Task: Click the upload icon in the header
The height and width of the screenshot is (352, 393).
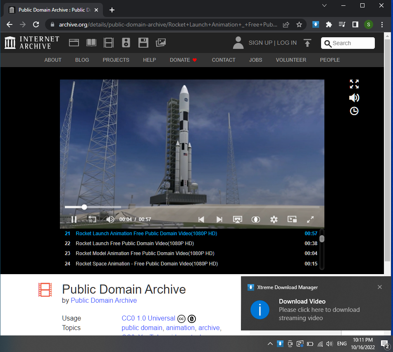Action: [307, 43]
